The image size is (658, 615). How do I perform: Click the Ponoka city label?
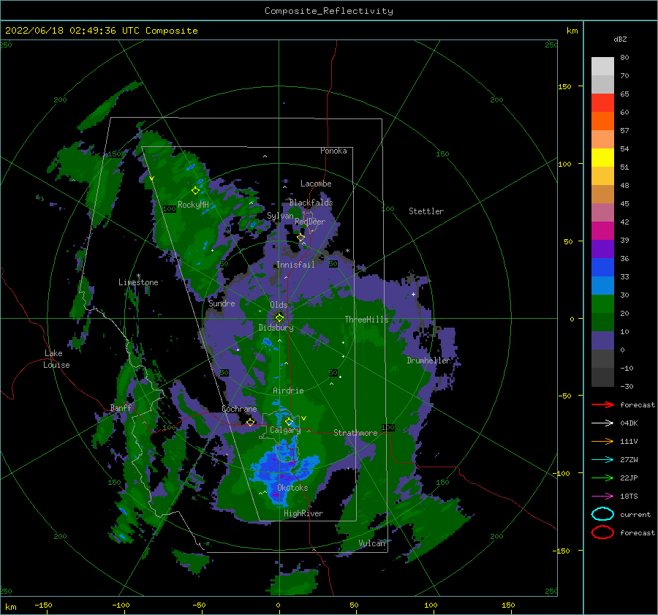point(333,151)
